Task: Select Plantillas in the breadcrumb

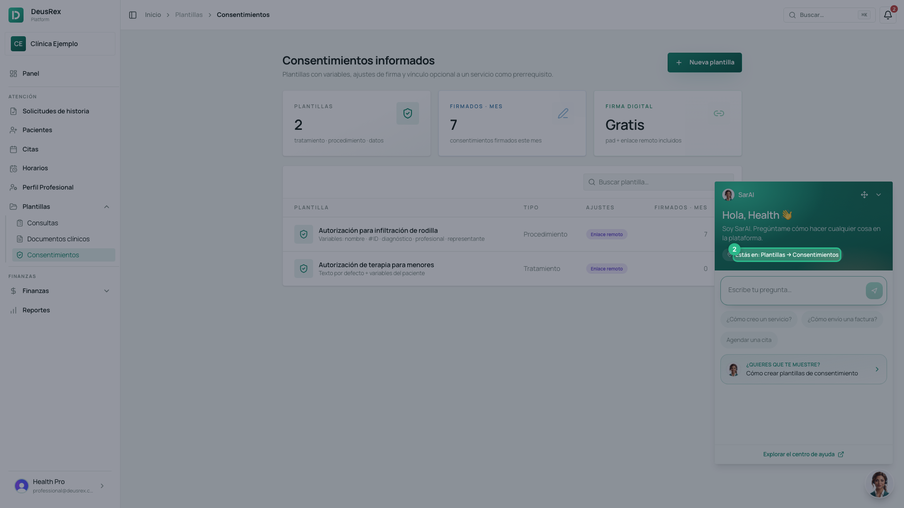Action: [189, 15]
